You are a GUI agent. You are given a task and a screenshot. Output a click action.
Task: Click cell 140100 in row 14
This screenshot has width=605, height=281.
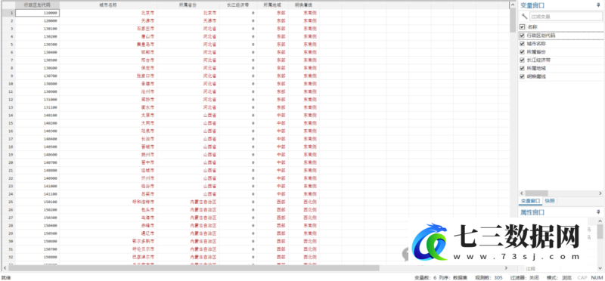point(37,116)
